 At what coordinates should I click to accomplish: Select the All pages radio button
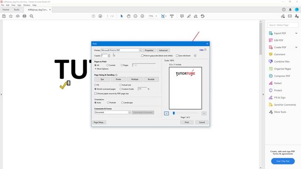95,65
